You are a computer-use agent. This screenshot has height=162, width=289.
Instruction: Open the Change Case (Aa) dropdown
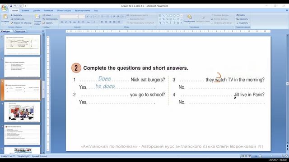pos(89,22)
